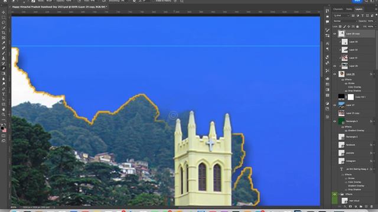Select the Frame tool
This screenshot has width=378, height=212.
[x=4, y=38]
